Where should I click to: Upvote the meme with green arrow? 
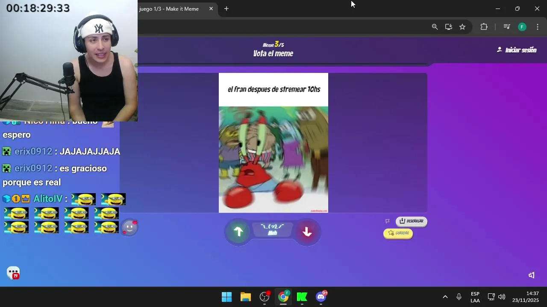click(238, 232)
